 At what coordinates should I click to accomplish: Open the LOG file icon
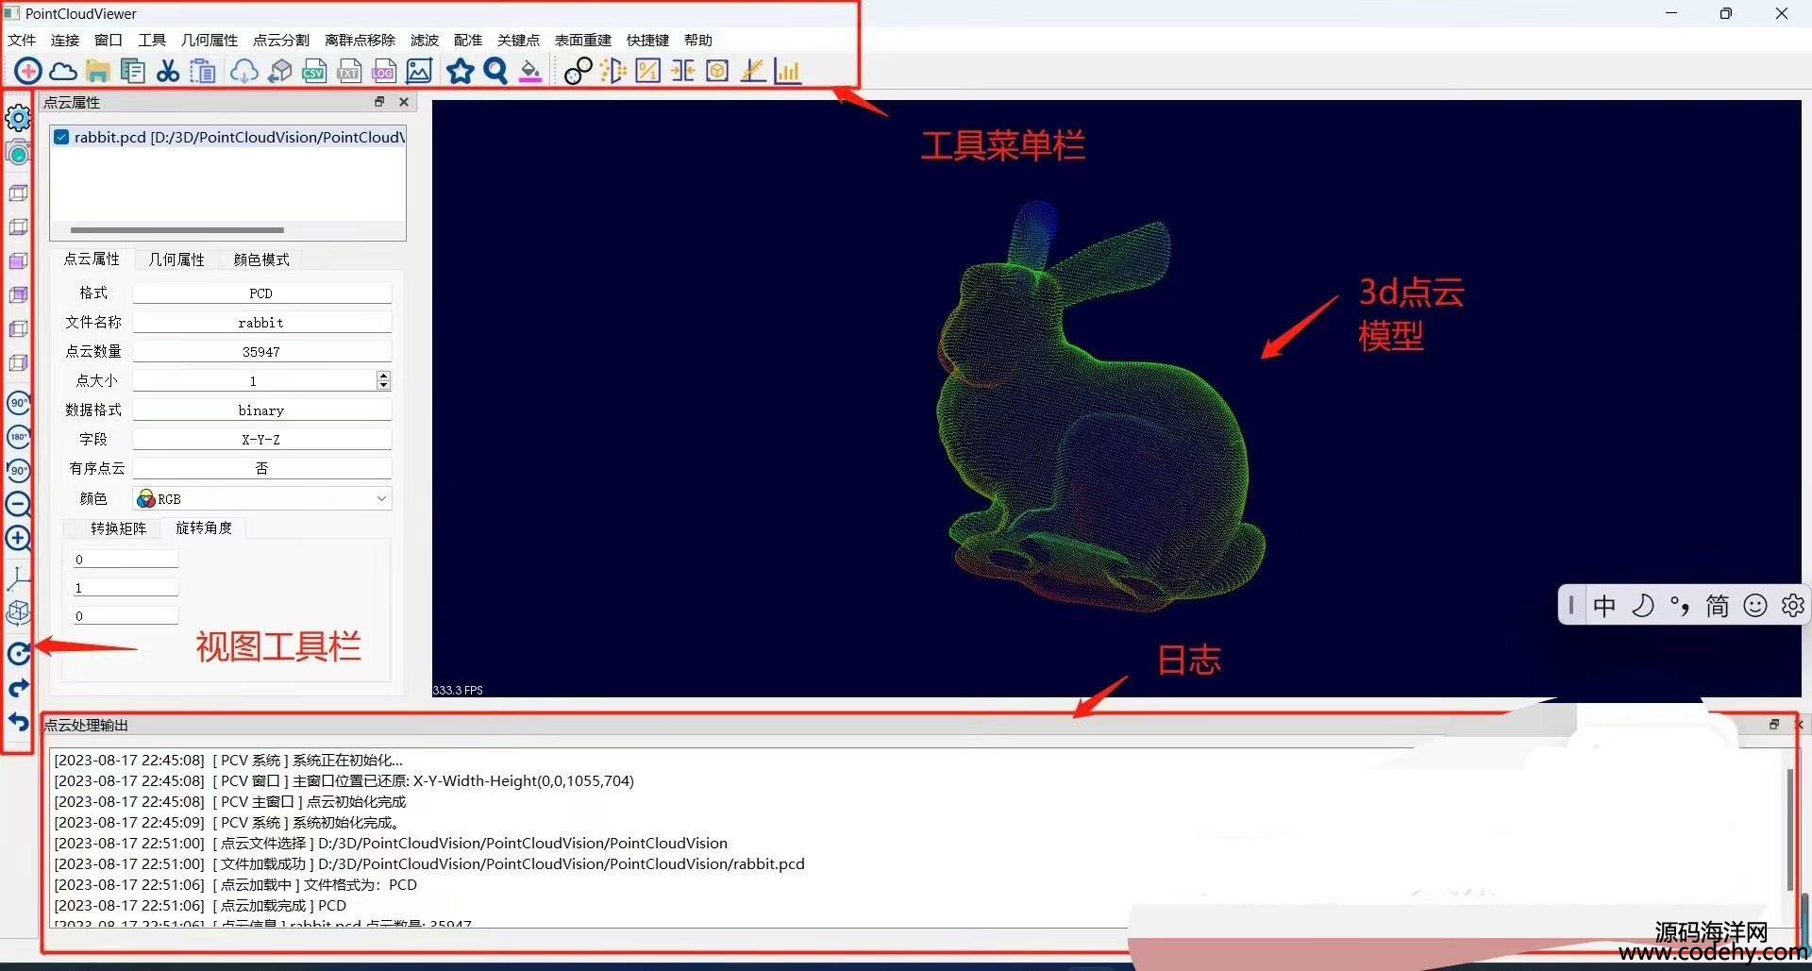pos(384,71)
